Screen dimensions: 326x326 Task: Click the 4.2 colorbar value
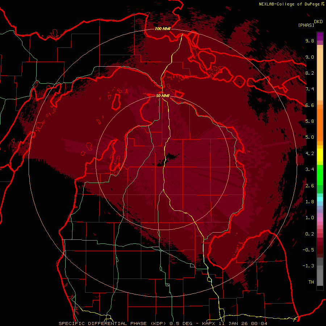tap(310, 154)
